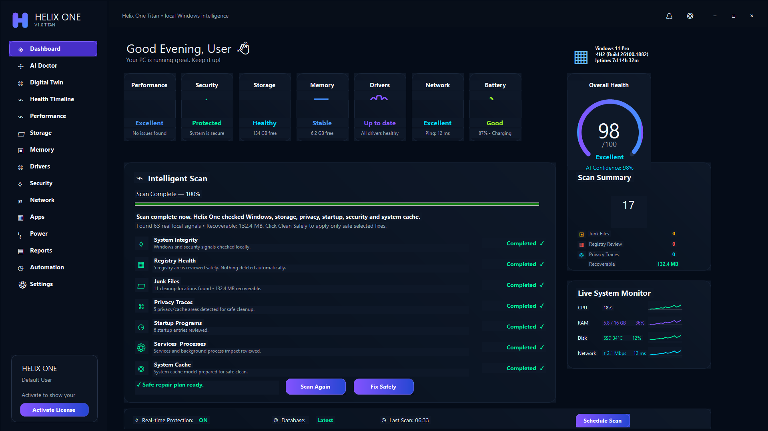Open the Storage sidebar section

point(53,133)
